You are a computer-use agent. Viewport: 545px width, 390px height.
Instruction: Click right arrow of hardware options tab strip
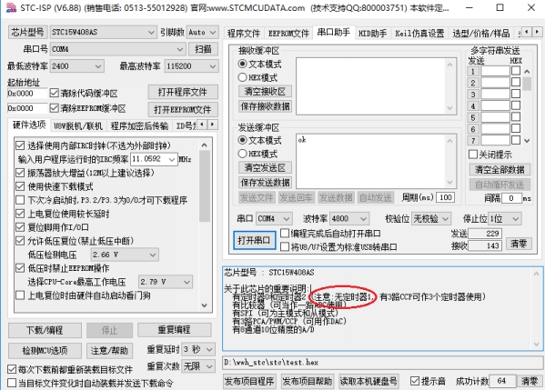pos(213,125)
